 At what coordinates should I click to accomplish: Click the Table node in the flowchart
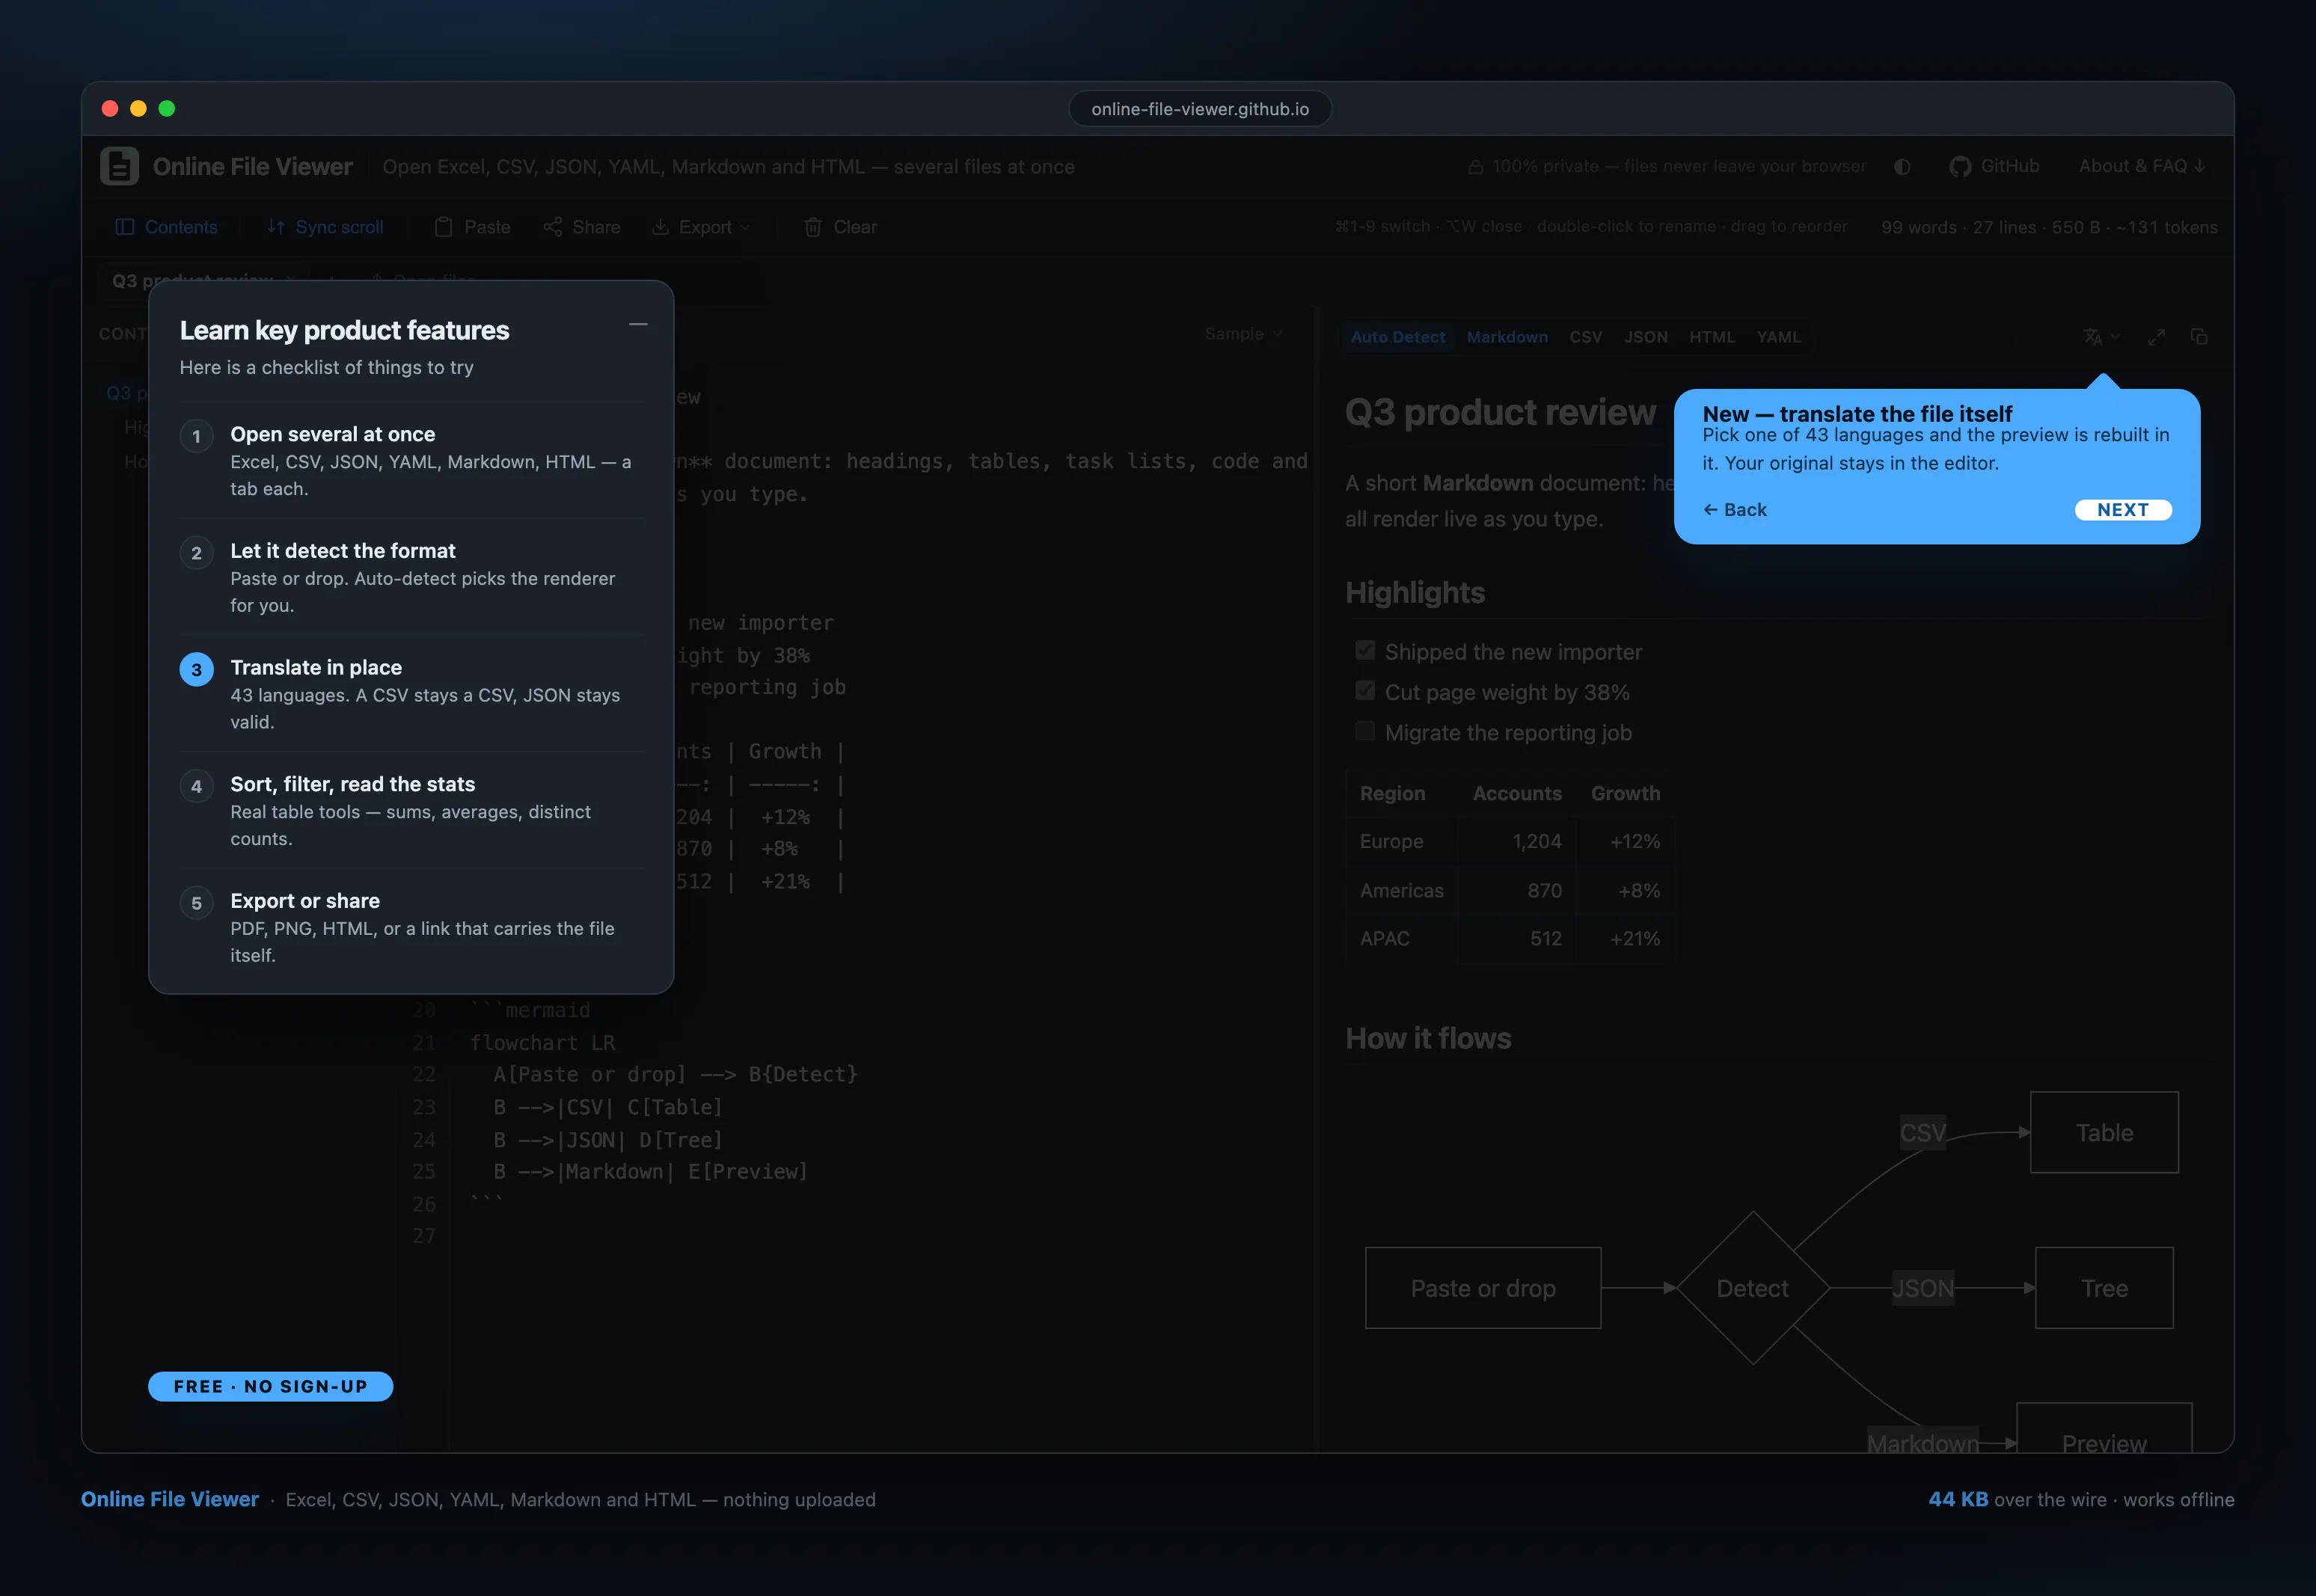click(2104, 1132)
